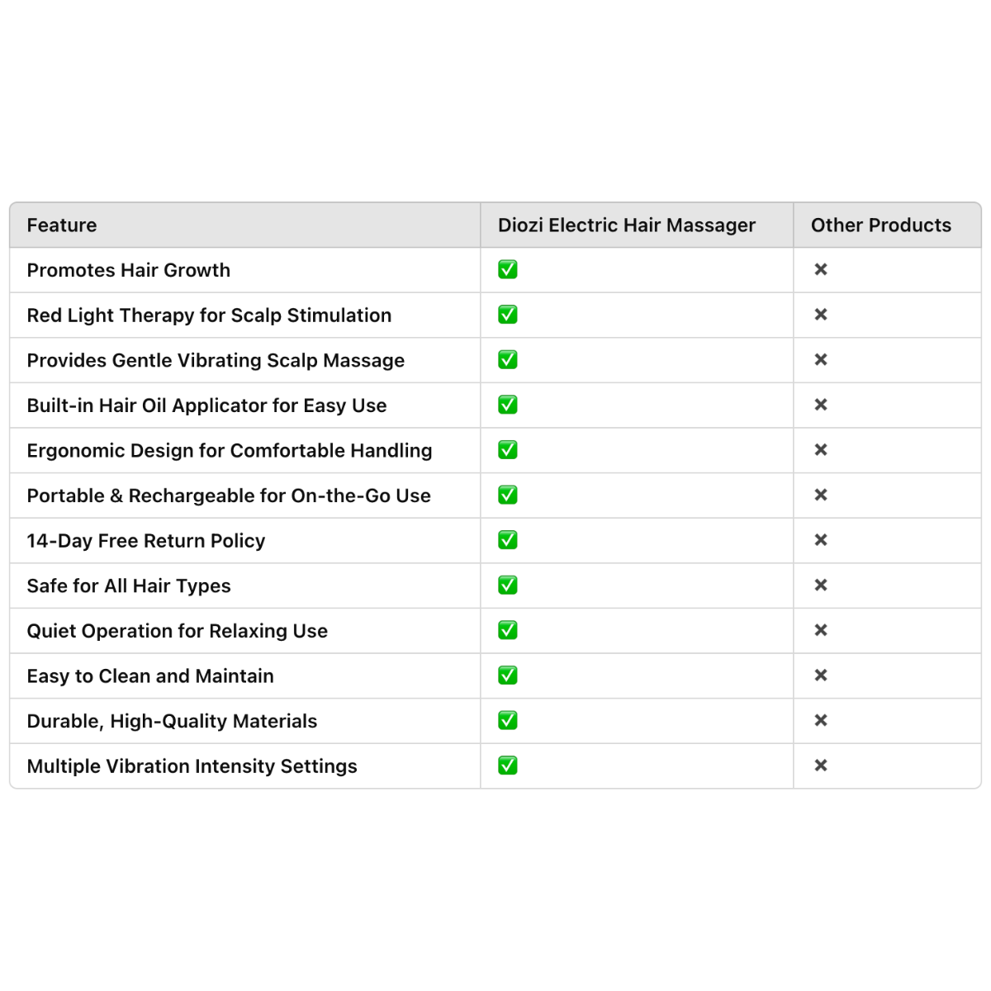This screenshot has height=991, width=991.
Task: Click the Diozi Electric Hair Massager column header
Action: click(626, 225)
